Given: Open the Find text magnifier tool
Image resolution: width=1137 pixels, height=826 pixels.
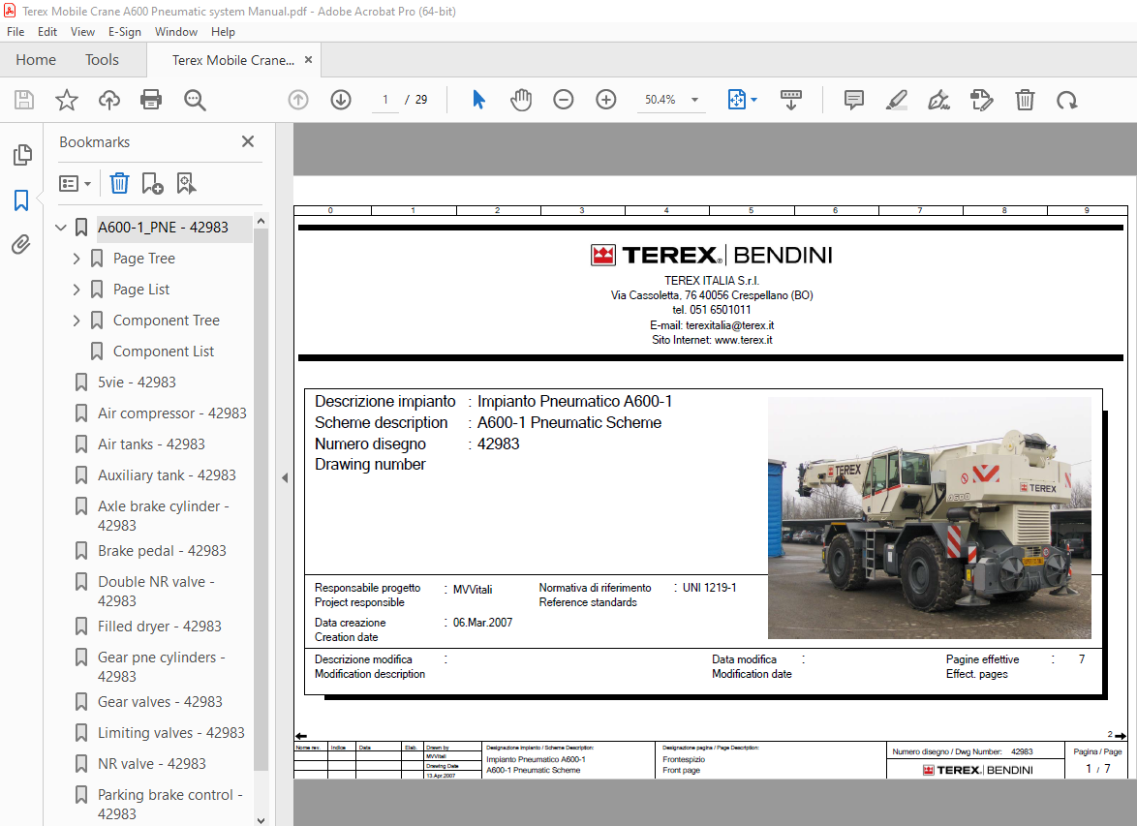Looking at the screenshot, I should click(x=195, y=100).
